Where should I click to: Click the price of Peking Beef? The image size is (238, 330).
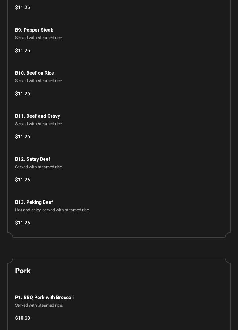pyautogui.click(x=22, y=223)
